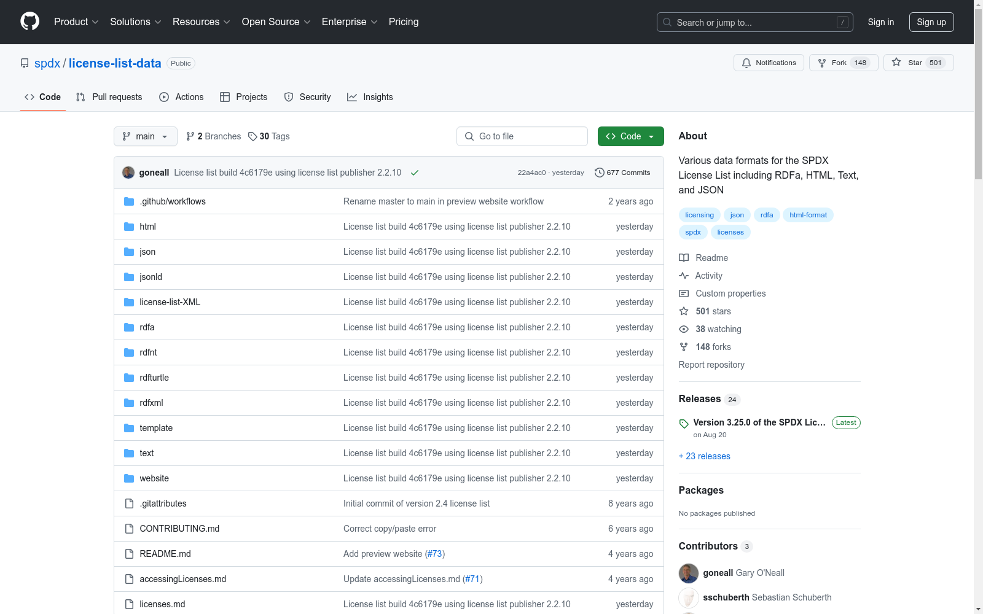Open the green Code clone dropdown
Image resolution: width=983 pixels, height=614 pixels.
630,136
